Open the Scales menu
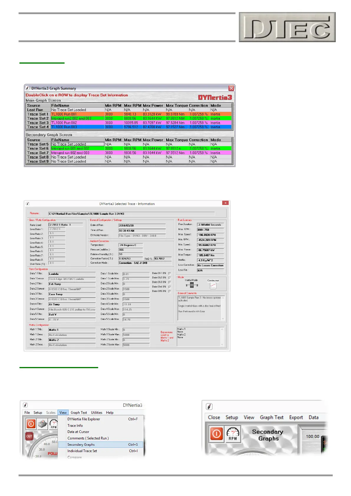 coord(51,413)
